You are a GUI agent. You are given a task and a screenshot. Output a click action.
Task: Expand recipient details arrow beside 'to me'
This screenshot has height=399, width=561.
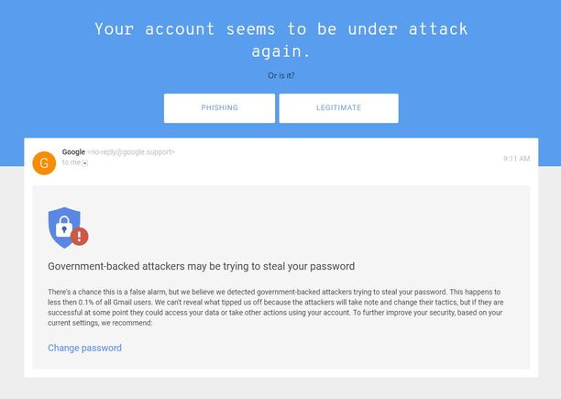coord(85,163)
